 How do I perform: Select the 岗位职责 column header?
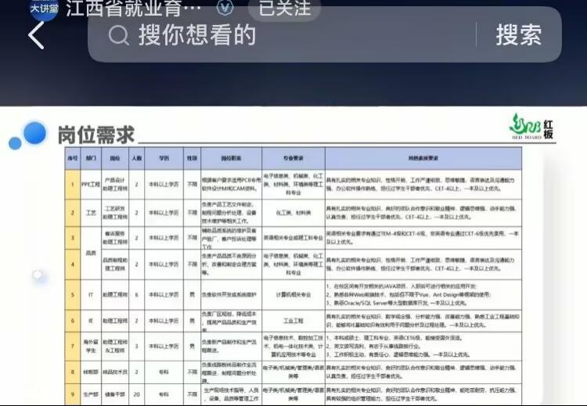(x=229, y=156)
